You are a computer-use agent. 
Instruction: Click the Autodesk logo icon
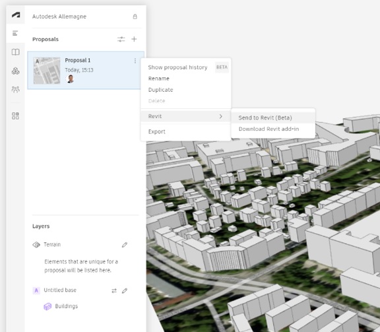click(x=16, y=15)
